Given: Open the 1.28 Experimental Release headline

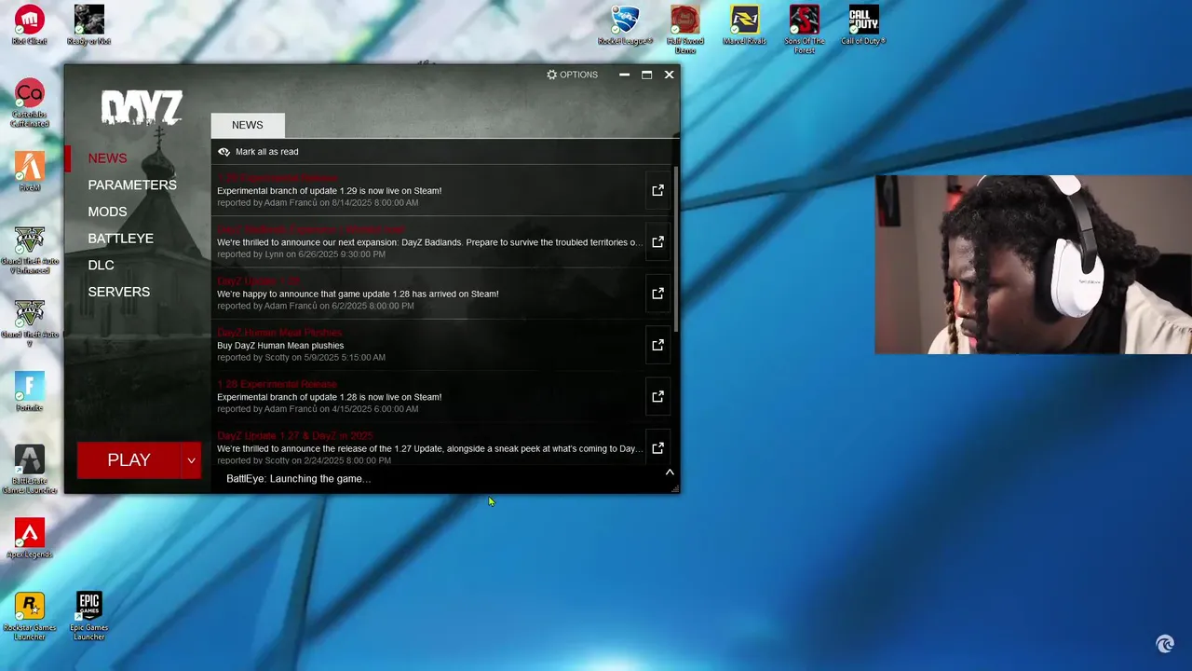Looking at the screenshot, I should click(x=278, y=384).
